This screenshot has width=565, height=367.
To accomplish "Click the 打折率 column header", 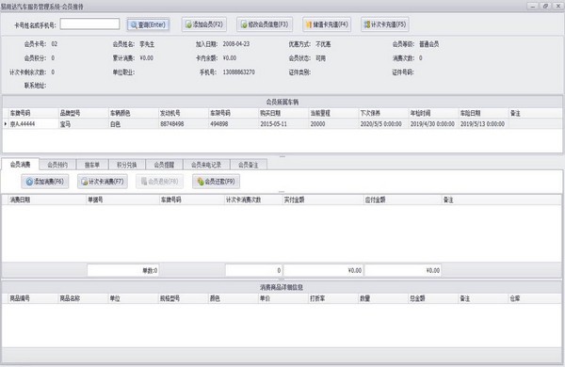I will coord(333,298).
